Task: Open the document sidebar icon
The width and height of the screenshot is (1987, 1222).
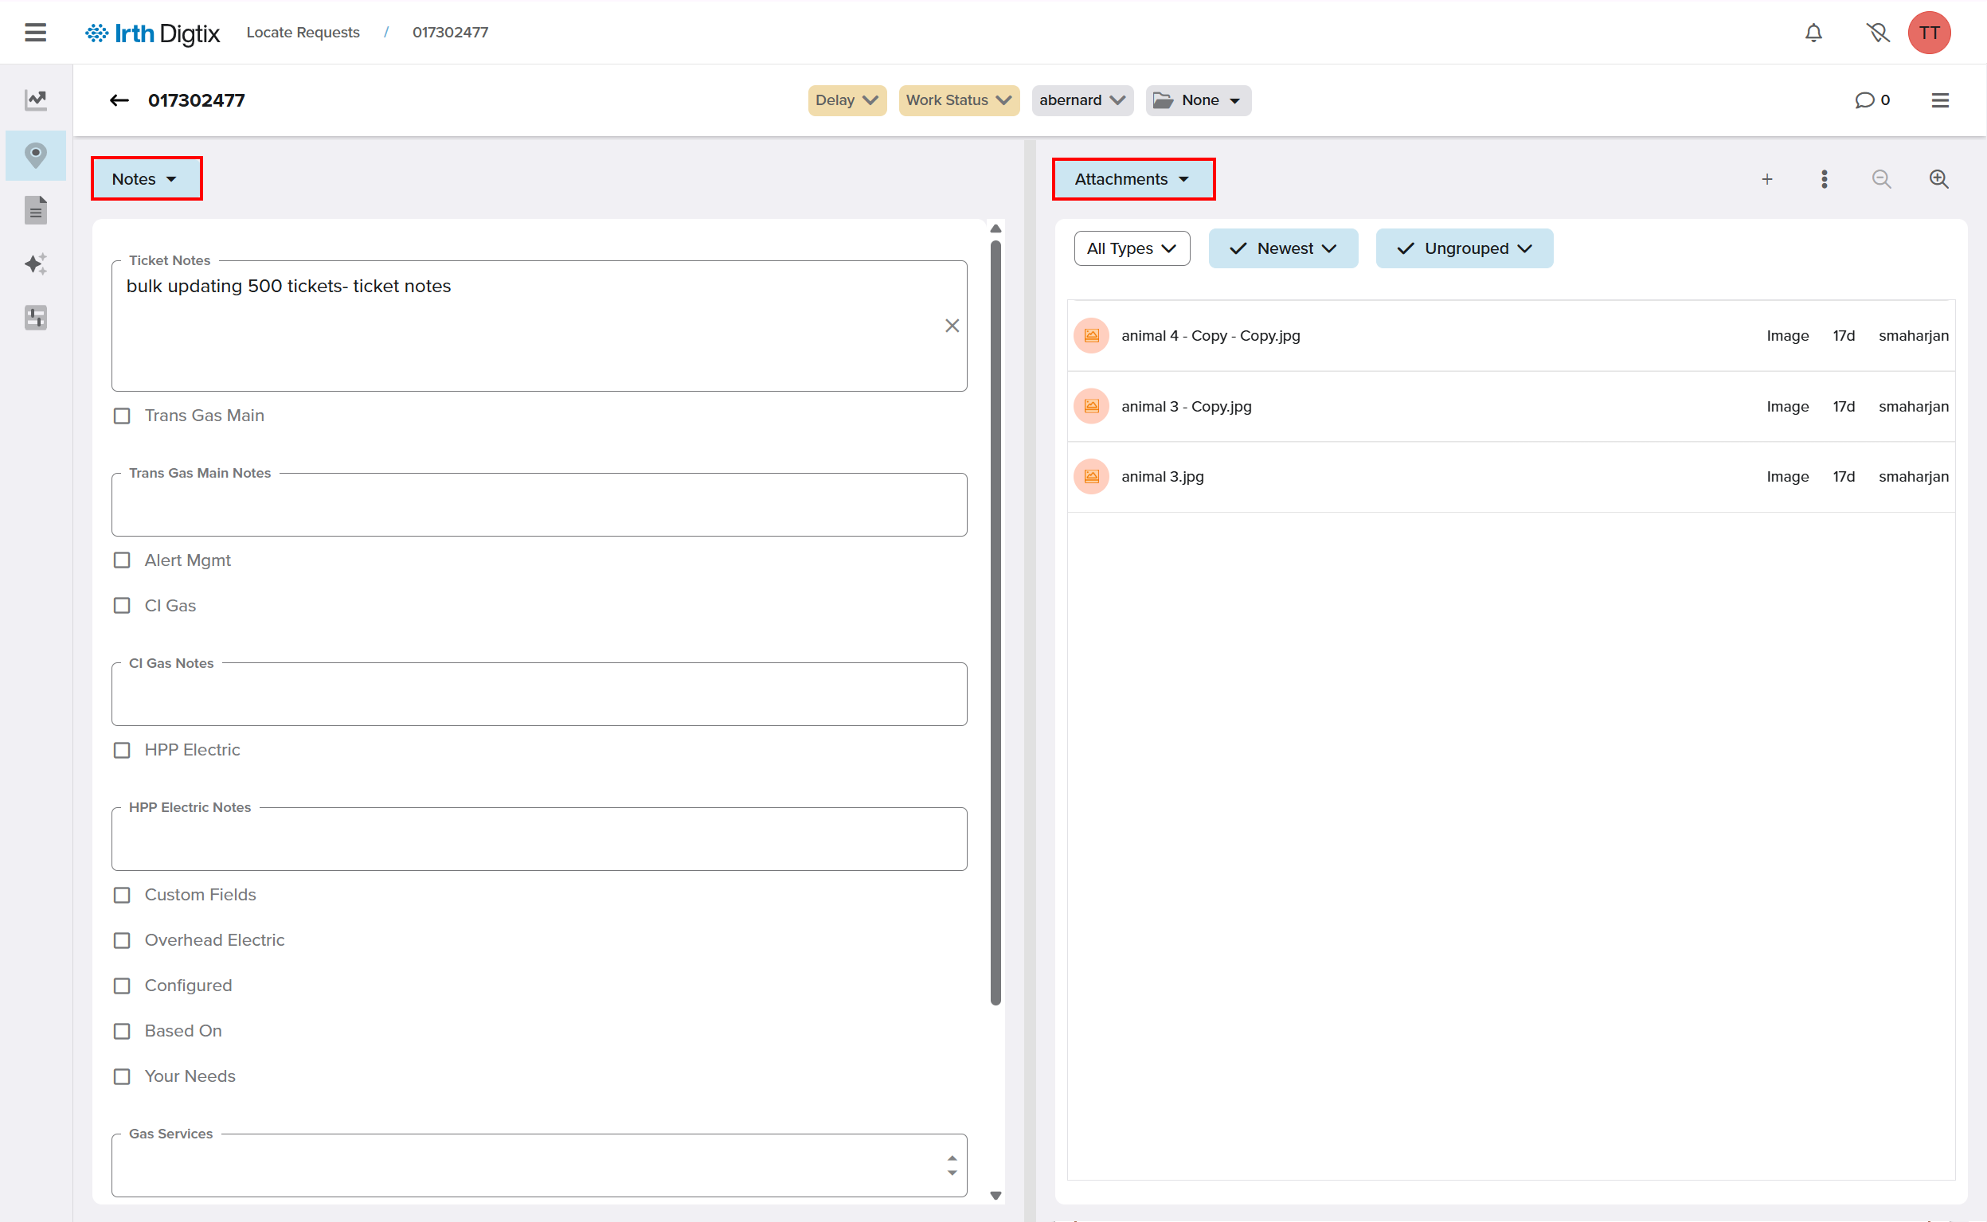Action: (x=36, y=210)
